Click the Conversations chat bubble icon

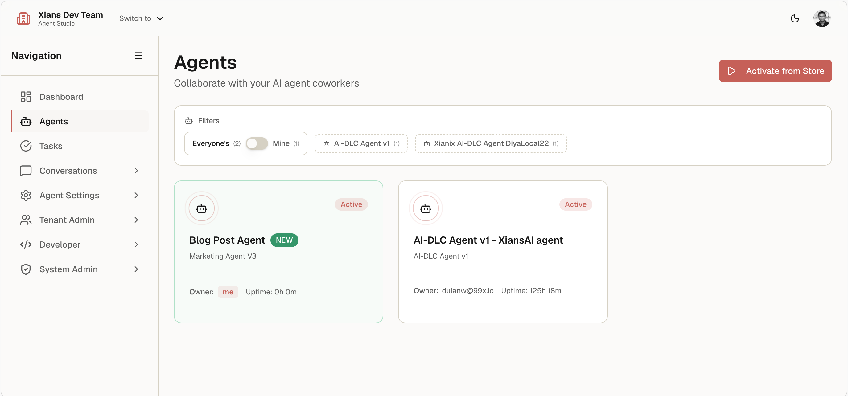click(26, 171)
